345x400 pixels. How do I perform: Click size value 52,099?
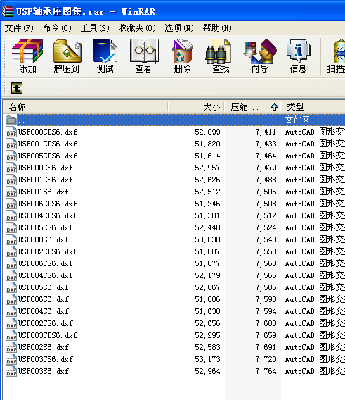tap(207, 132)
